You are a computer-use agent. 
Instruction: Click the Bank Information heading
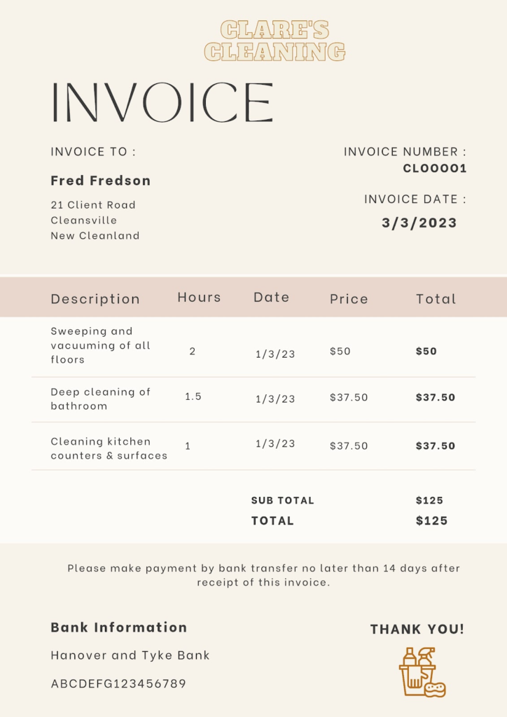pos(119,627)
